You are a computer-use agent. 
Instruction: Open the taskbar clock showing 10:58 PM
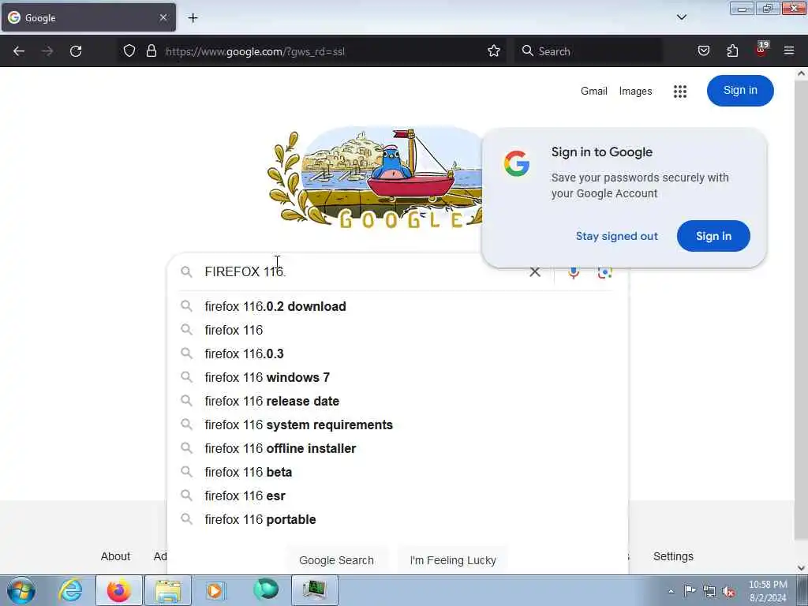768,591
